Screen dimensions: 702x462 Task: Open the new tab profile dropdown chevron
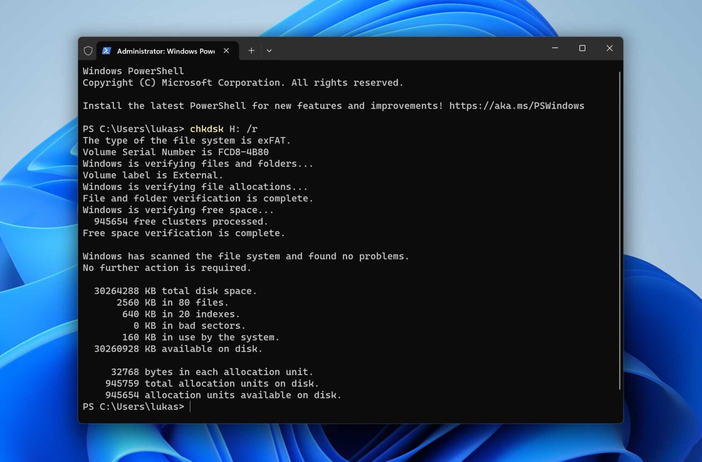269,51
